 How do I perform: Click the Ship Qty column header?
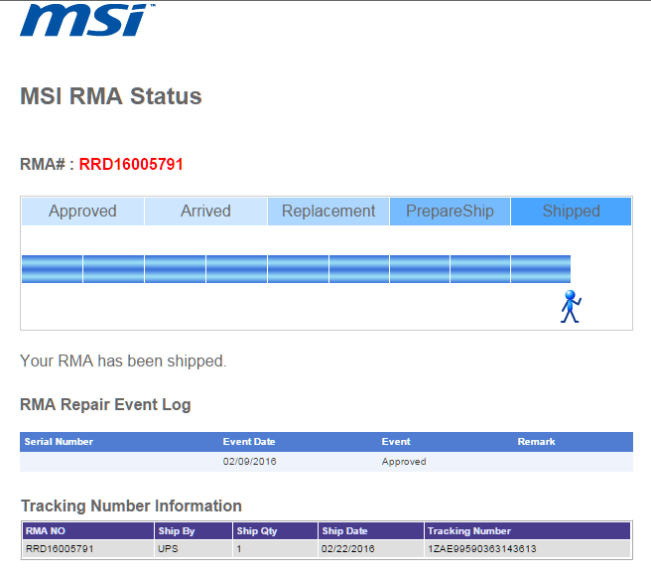point(275,530)
